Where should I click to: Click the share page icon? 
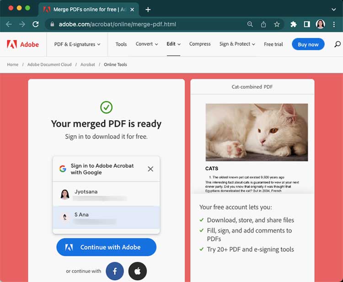coord(263,24)
